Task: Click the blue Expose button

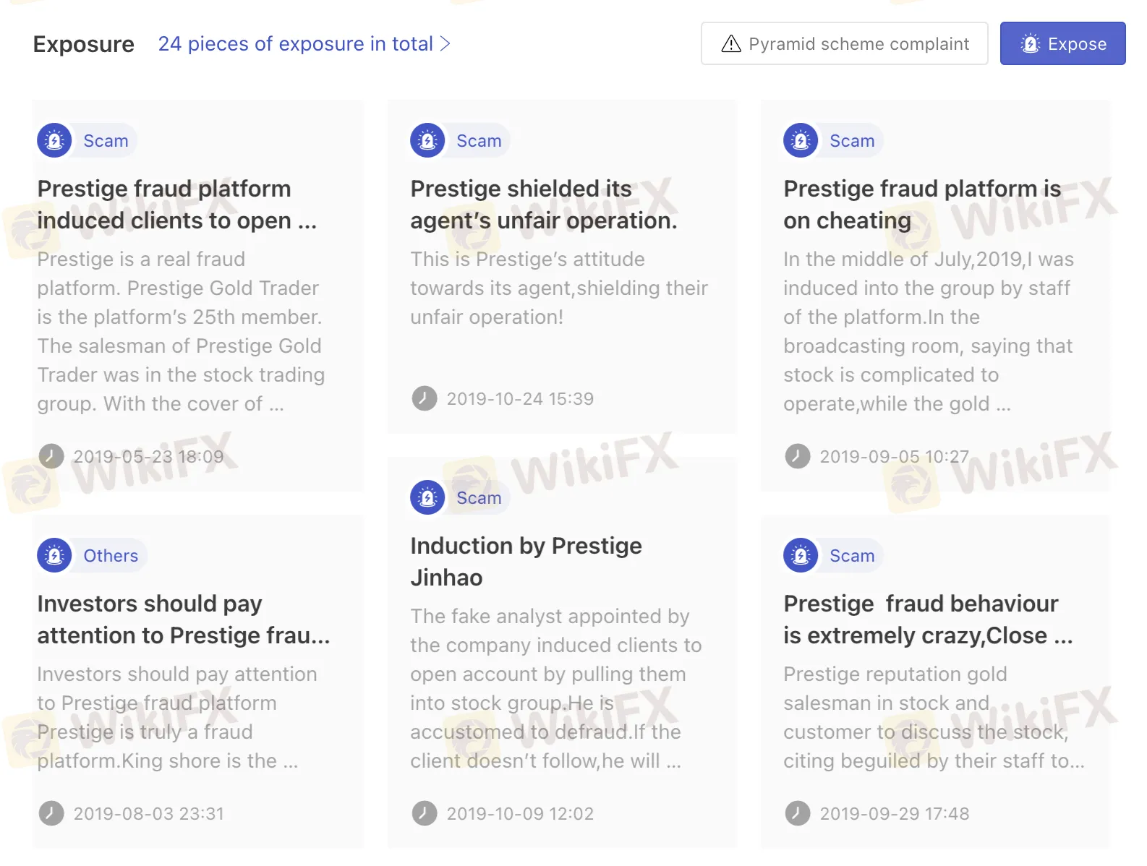Action: click(1062, 43)
